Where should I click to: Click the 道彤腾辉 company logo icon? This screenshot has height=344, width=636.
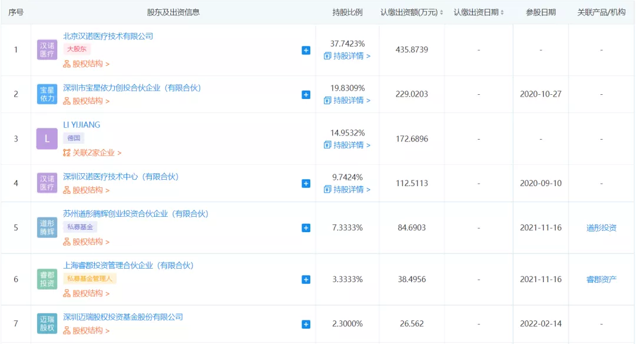47,228
